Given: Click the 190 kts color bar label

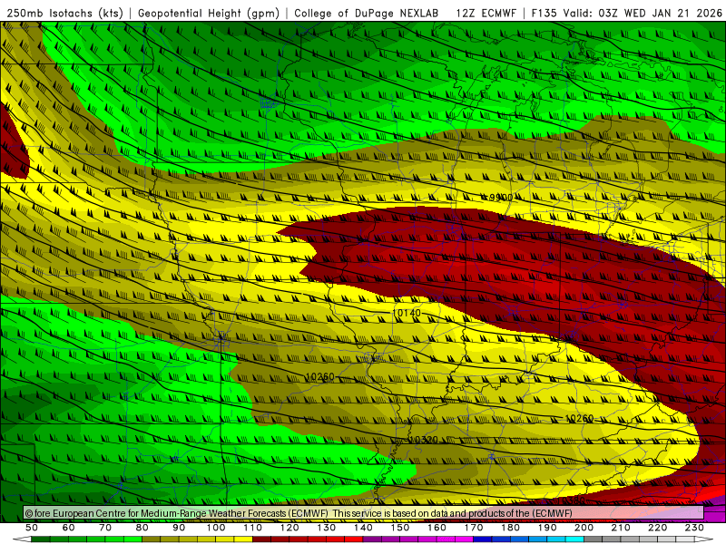Looking at the screenshot, I should point(547,528).
